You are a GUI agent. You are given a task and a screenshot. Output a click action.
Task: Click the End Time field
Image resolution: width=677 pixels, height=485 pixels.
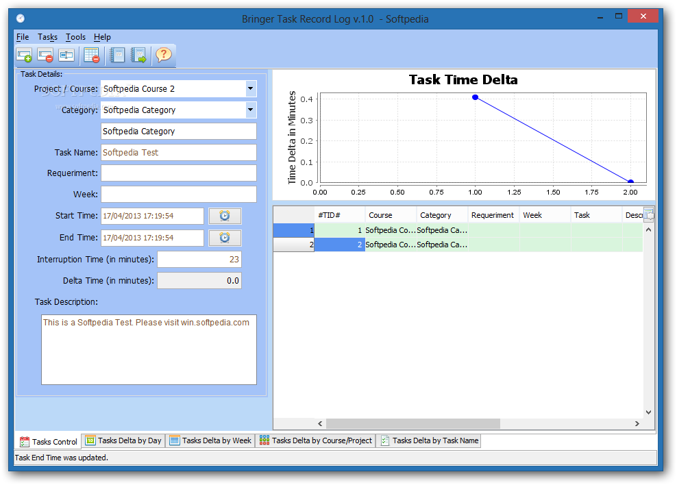point(152,238)
